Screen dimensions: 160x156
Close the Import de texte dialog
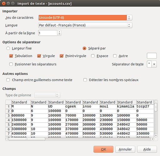click(4, 3)
